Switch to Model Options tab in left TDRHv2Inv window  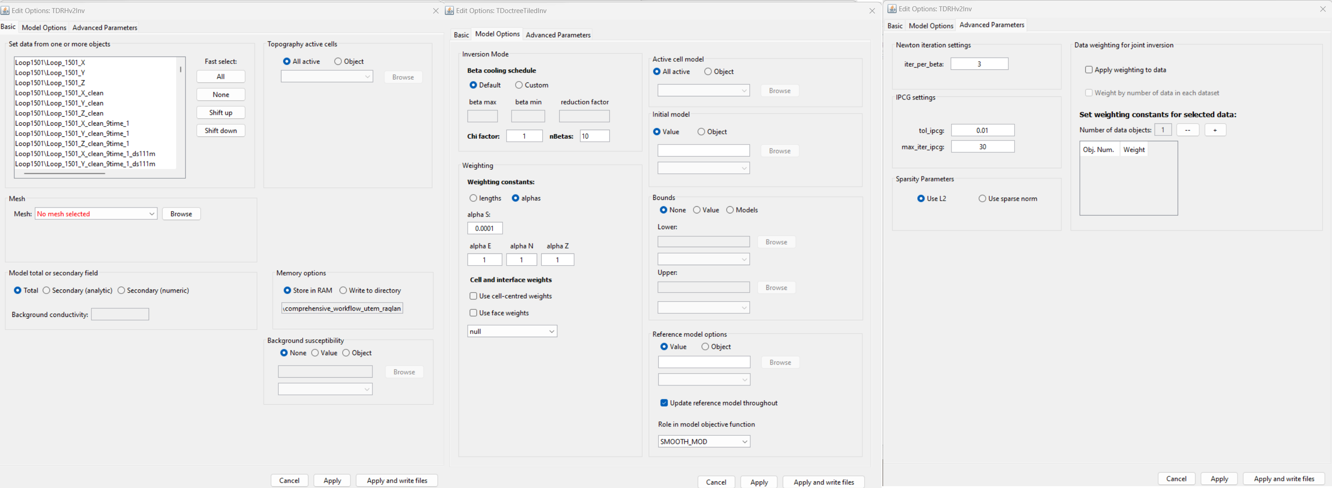coord(44,28)
